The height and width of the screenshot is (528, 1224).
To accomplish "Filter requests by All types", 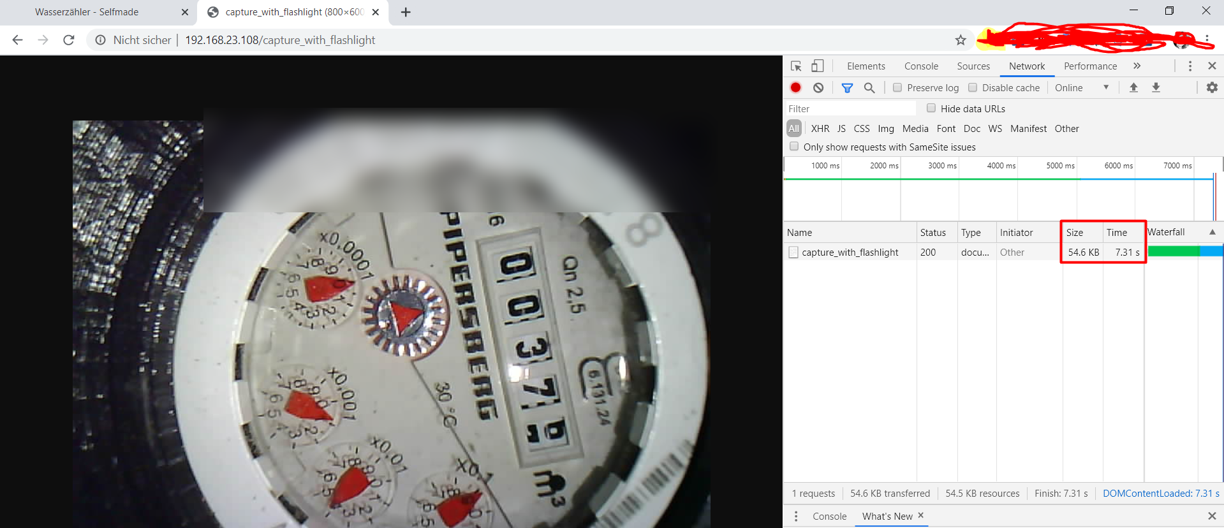I will (793, 128).
